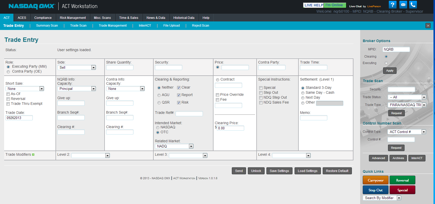Click the Trade Date field
Screen dimensions: 435x204
click(x=19, y=118)
